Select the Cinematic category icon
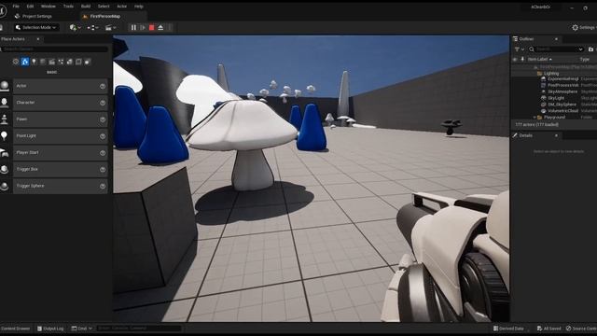This screenshot has width=597, height=336. tap(52, 62)
